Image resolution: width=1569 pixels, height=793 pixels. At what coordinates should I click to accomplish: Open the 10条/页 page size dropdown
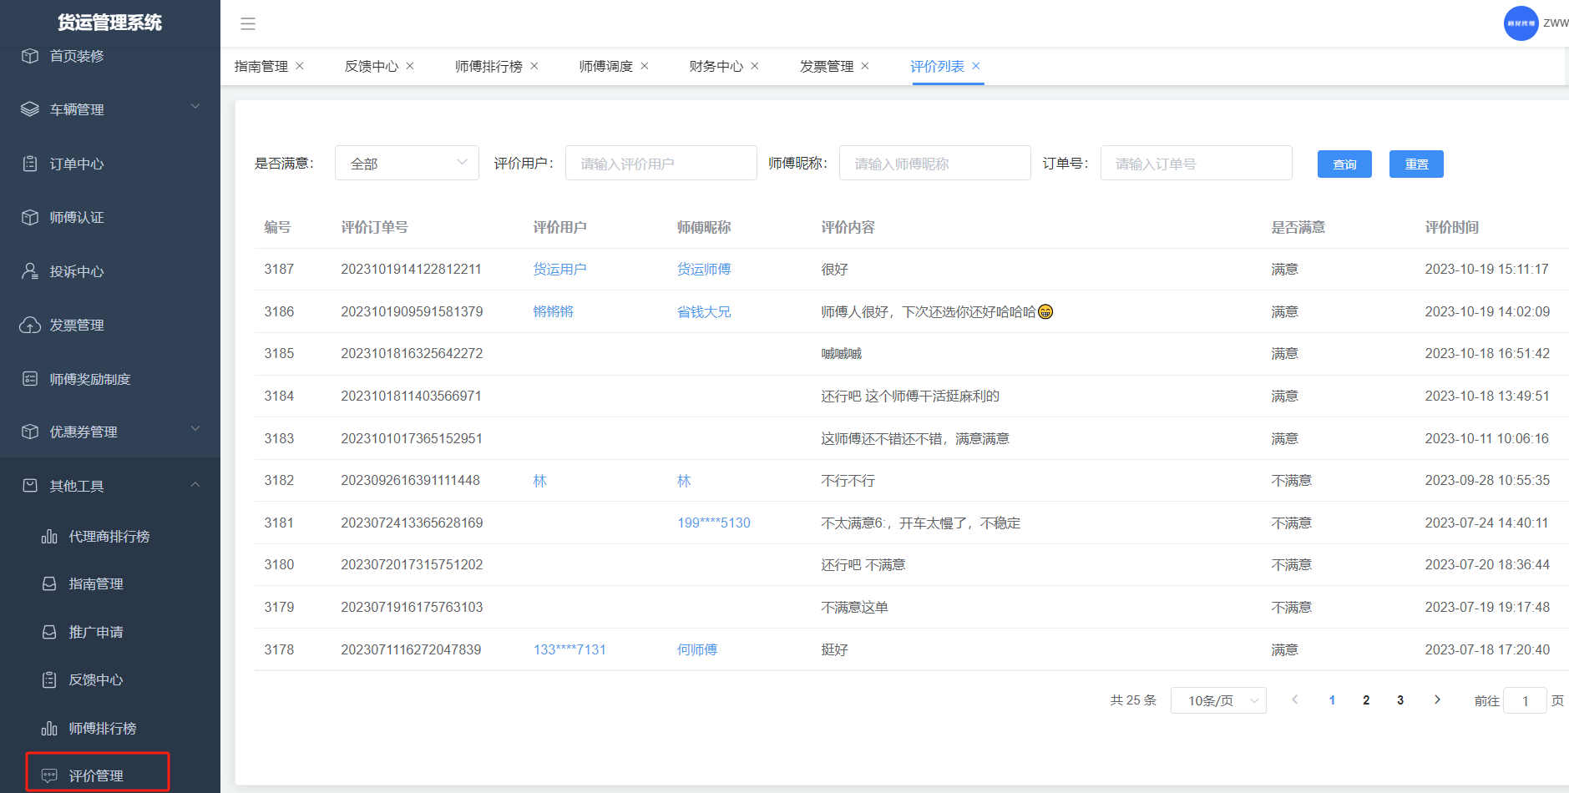(1217, 700)
